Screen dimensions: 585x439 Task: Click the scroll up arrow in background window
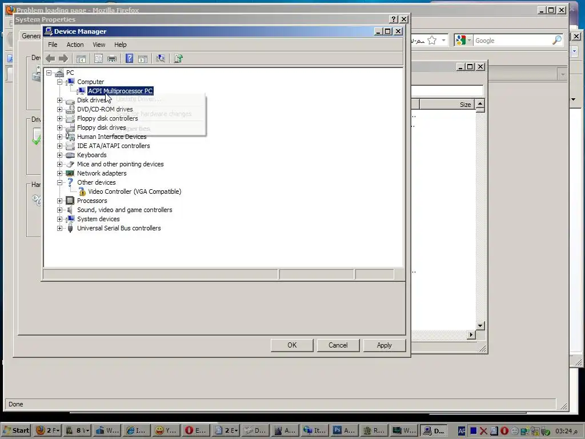[480, 104]
